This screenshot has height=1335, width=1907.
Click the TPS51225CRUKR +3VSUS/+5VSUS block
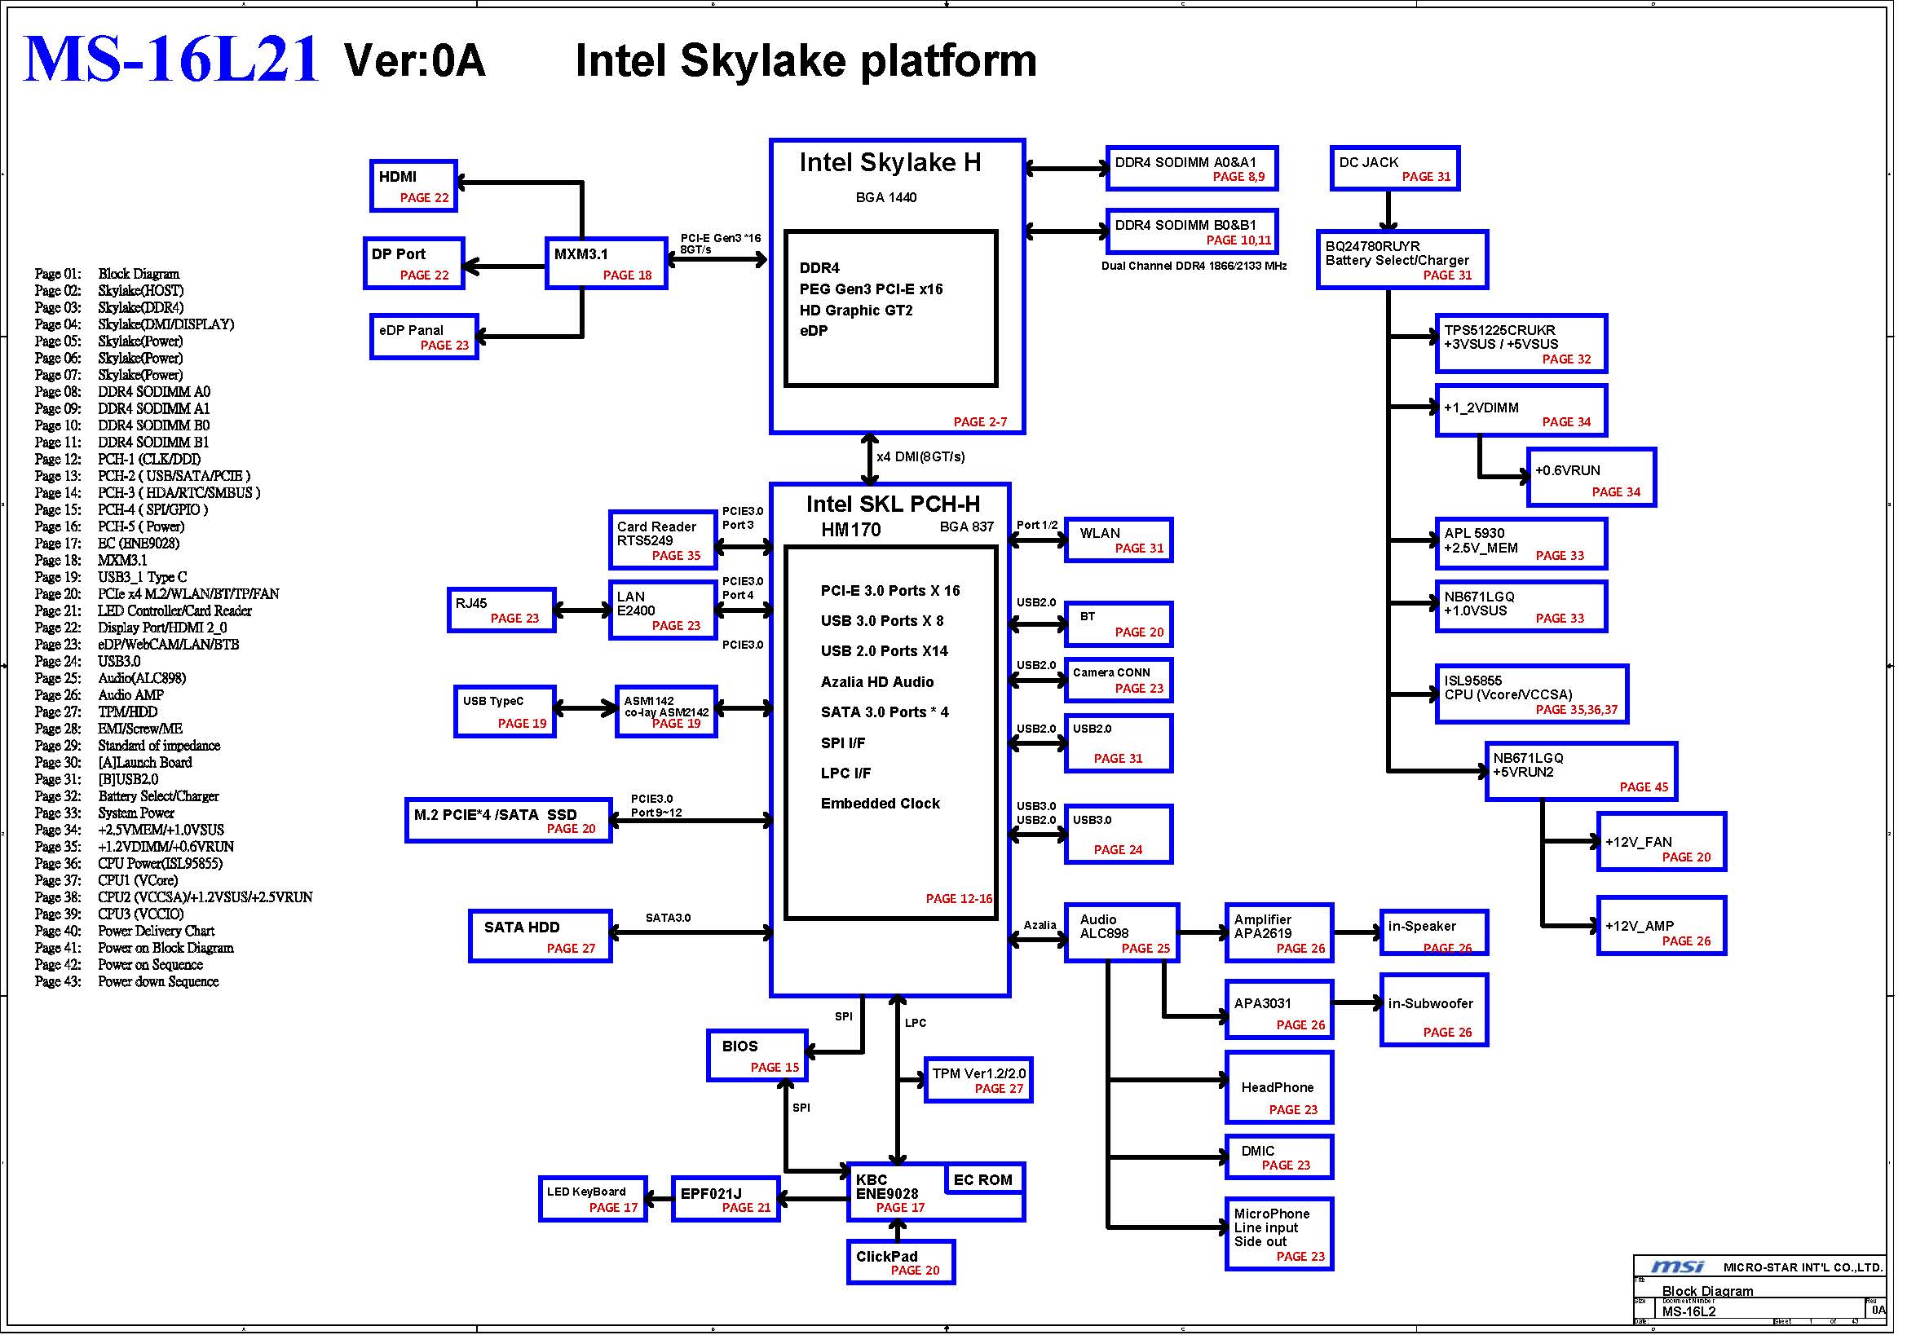click(x=1521, y=344)
